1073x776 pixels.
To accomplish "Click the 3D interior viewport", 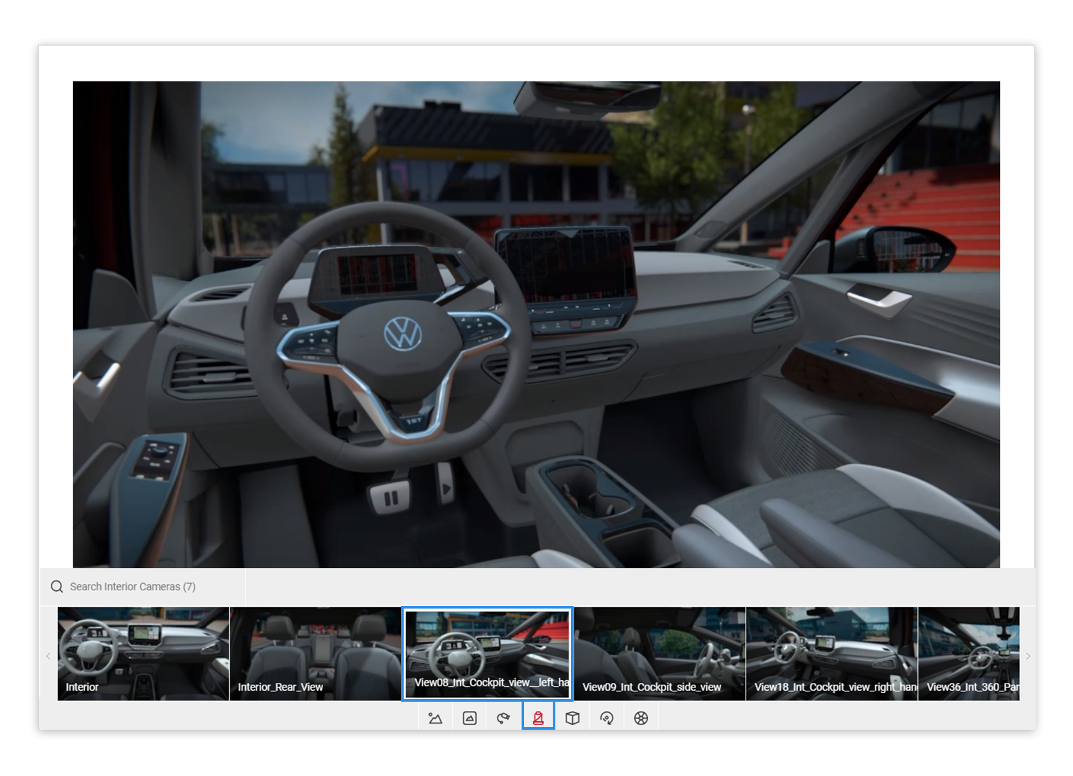I will click(x=536, y=324).
